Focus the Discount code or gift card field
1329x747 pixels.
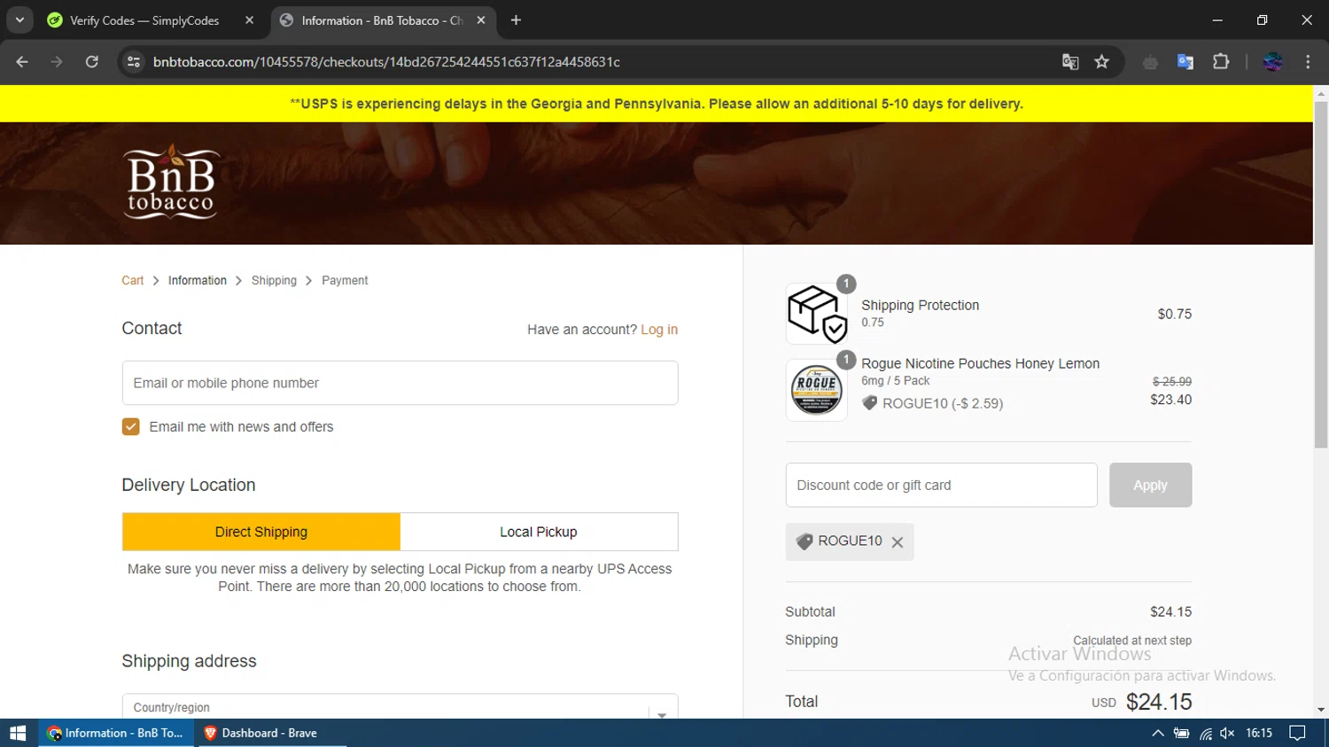(941, 486)
